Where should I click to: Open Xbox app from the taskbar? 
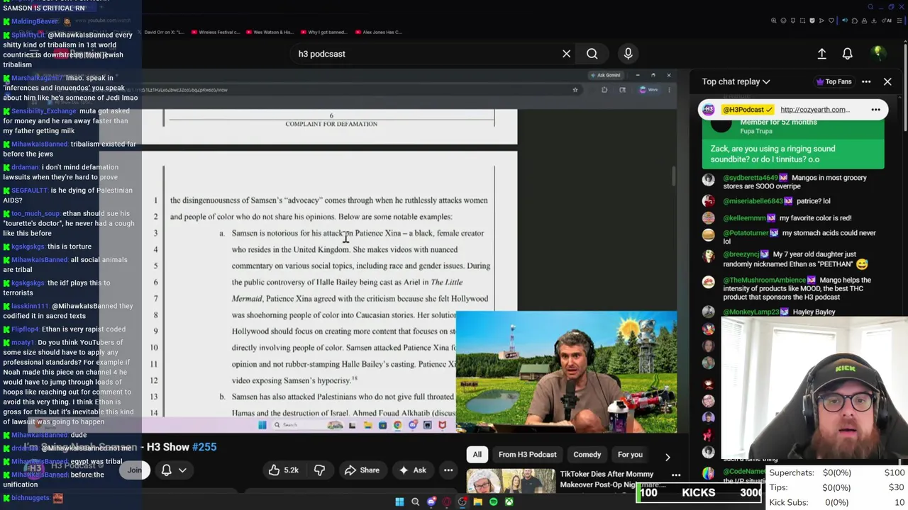(x=509, y=502)
